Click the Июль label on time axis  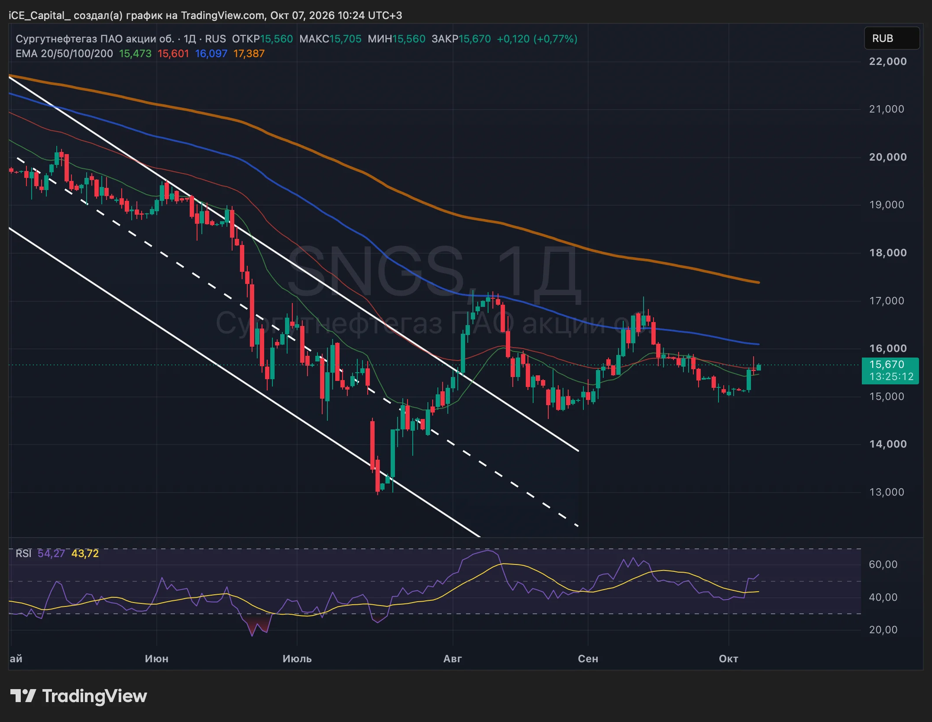297,659
